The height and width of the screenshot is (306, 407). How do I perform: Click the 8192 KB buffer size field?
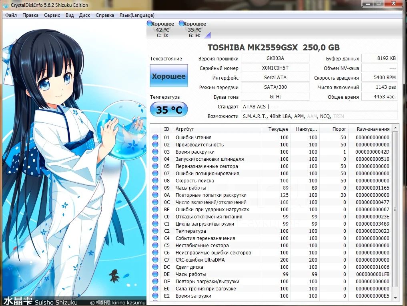pyautogui.click(x=379, y=58)
